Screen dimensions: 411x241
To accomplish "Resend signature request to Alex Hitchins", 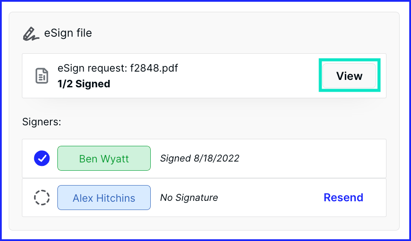I will point(344,197).
